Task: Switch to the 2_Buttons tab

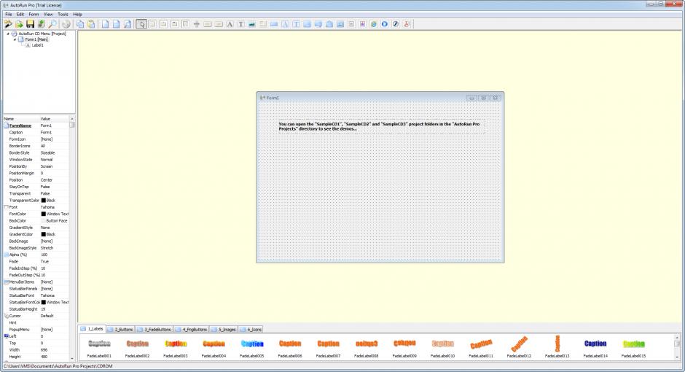Action: click(x=120, y=329)
